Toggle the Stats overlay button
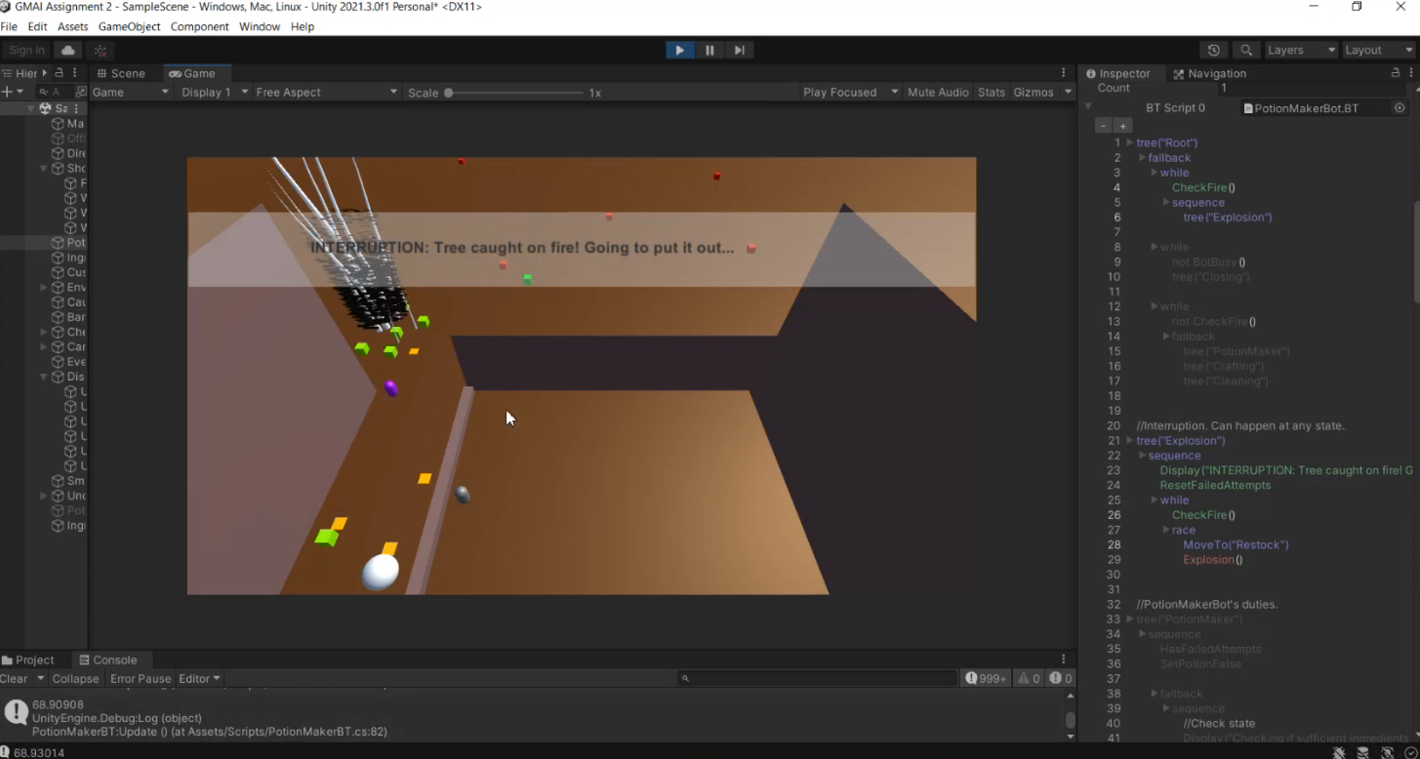Viewport: 1420px width, 759px height. click(991, 92)
